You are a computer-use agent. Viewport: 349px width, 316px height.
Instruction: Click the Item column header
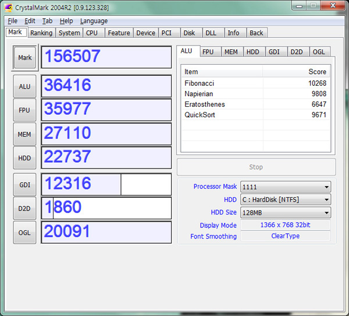[222, 72]
